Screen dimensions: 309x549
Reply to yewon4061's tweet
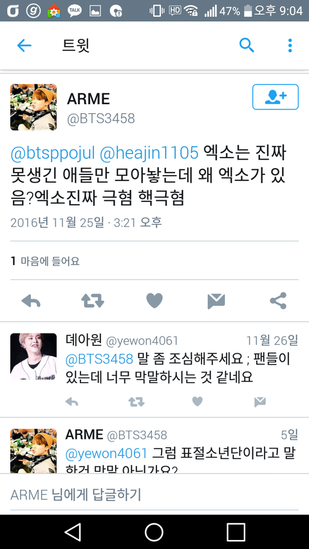coord(72,402)
